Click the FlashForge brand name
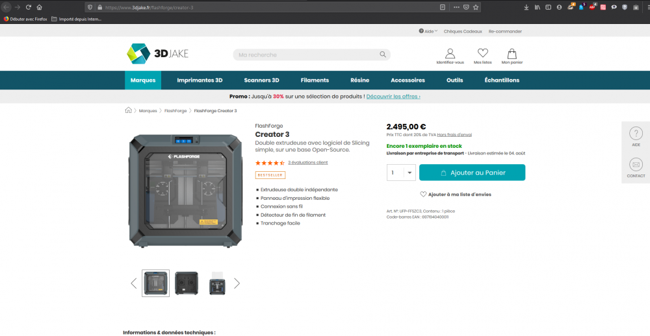The width and height of the screenshot is (650, 336). coord(269,126)
